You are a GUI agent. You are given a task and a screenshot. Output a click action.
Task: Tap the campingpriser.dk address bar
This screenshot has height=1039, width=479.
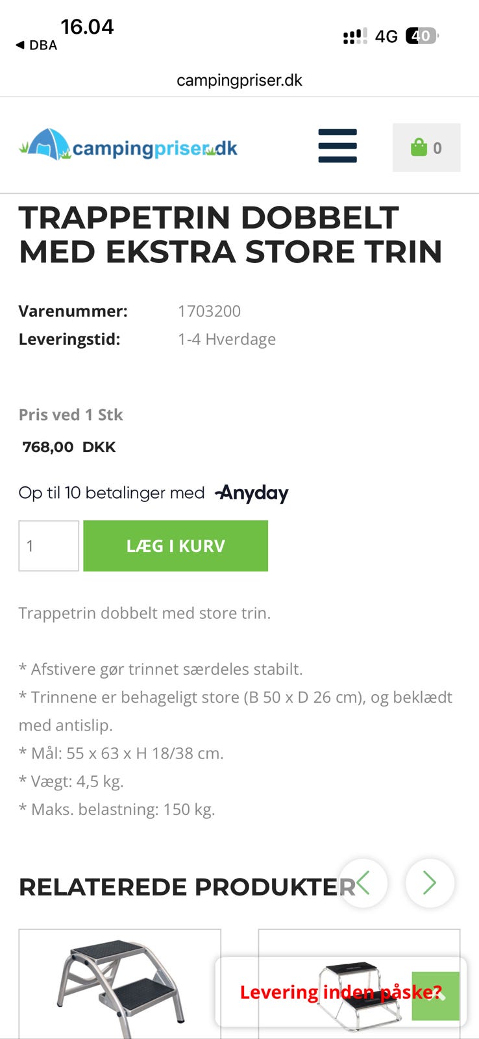tap(239, 80)
